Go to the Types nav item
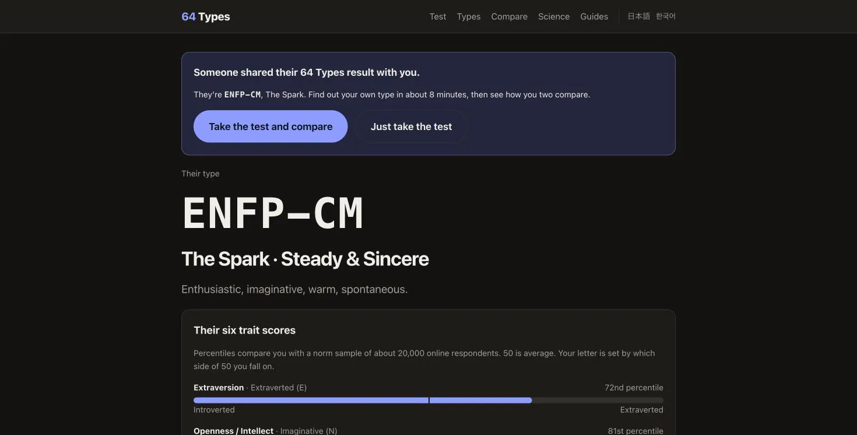 469,16
